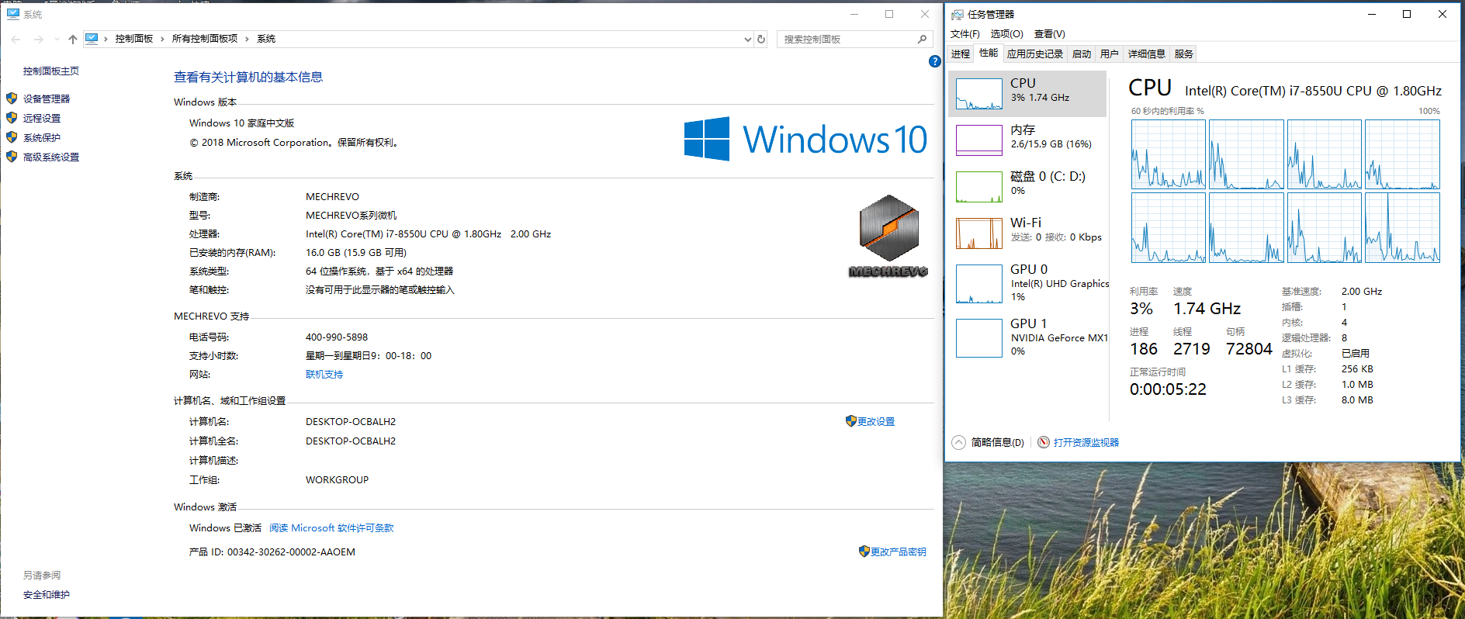
Task: Click 打开资源监视器 link text
Action: pyautogui.click(x=1086, y=442)
